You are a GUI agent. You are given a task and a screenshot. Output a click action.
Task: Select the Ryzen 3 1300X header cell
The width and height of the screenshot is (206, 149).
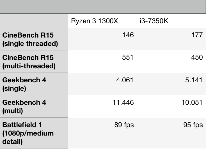coord(102,21)
